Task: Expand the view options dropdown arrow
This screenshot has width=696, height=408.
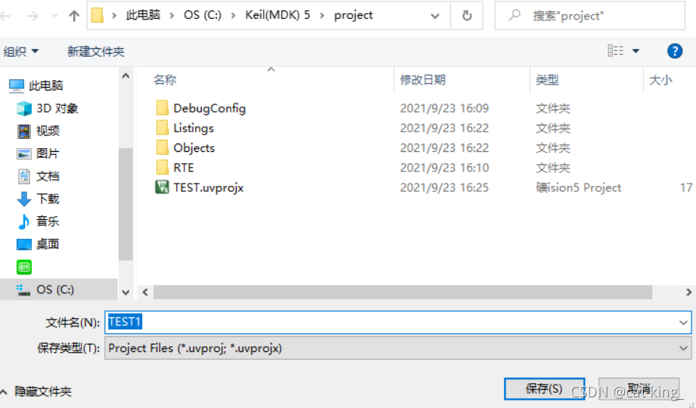Action: point(636,51)
